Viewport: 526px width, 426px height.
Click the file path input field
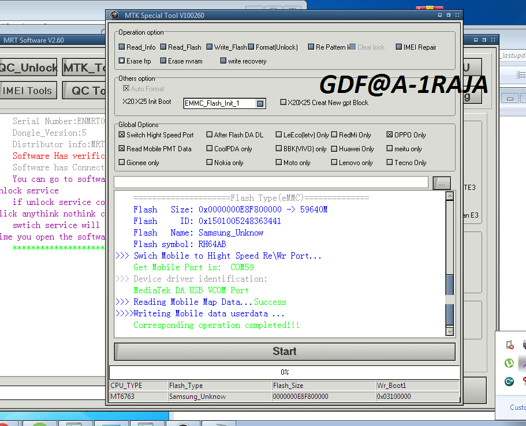[271, 182]
